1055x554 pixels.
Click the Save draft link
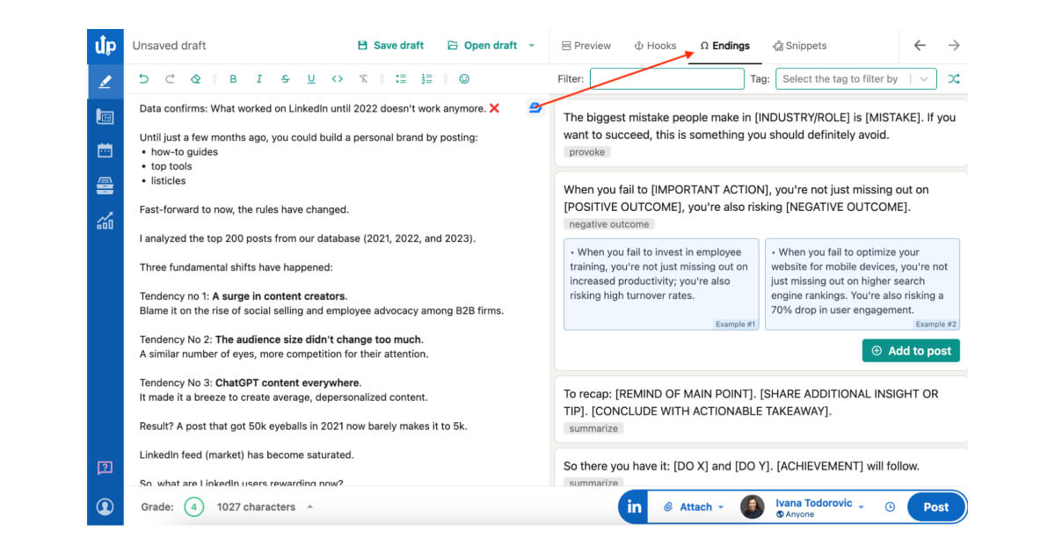tap(390, 45)
